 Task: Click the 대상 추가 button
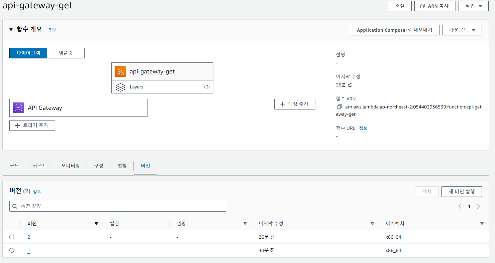pos(295,104)
